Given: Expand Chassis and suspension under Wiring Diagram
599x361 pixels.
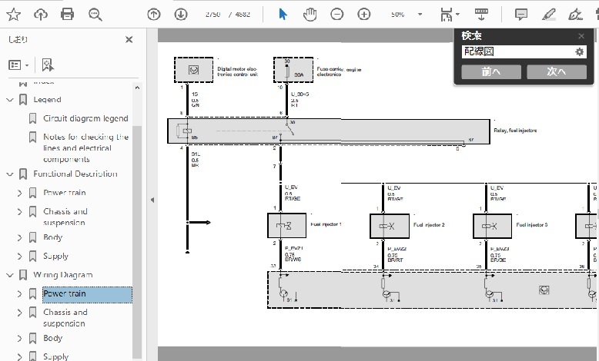Looking at the screenshot, I should pos(20,313).
